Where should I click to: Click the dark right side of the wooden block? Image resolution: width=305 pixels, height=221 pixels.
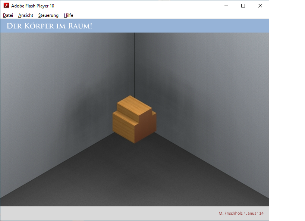[x=147, y=129]
